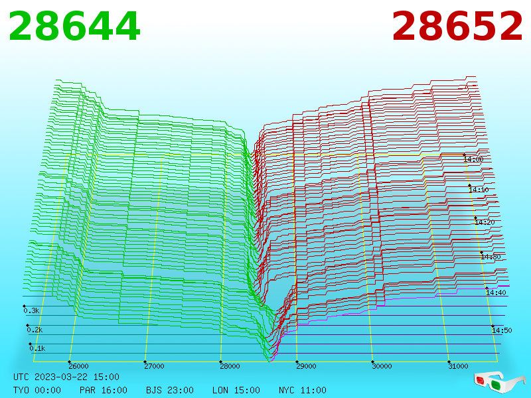
Task: Click the UTC 2023-03-22 15:00 timestamp
Action: point(66,377)
